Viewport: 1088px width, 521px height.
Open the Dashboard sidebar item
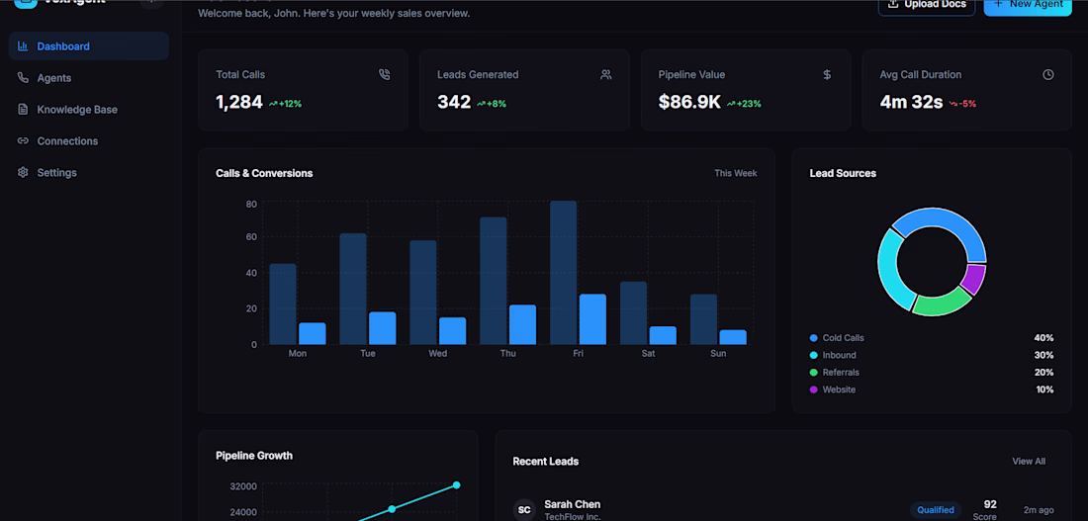(x=89, y=46)
